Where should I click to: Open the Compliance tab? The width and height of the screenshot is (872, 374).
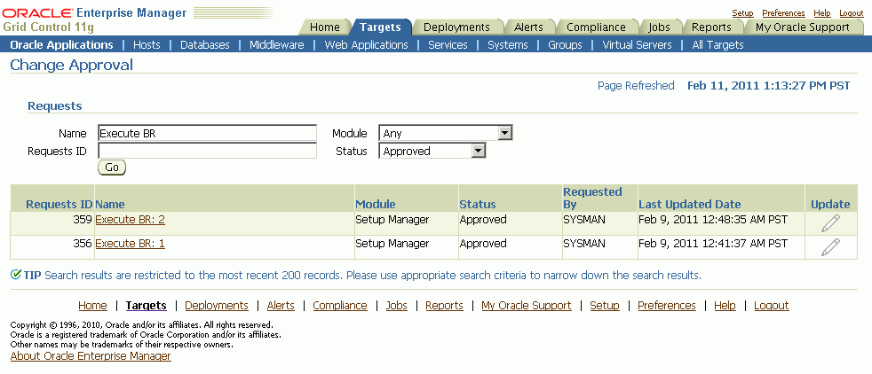(596, 27)
